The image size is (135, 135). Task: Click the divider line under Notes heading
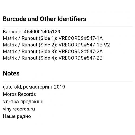coord(67,81)
